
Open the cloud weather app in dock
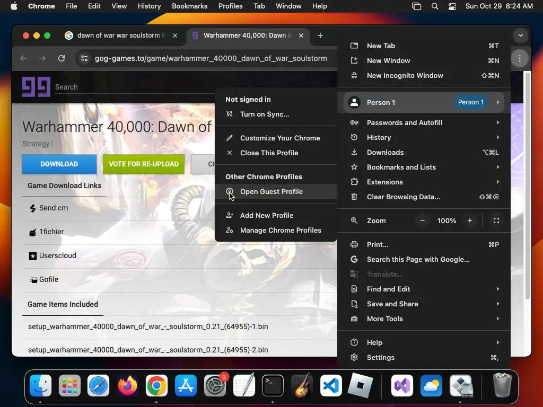(x=431, y=385)
